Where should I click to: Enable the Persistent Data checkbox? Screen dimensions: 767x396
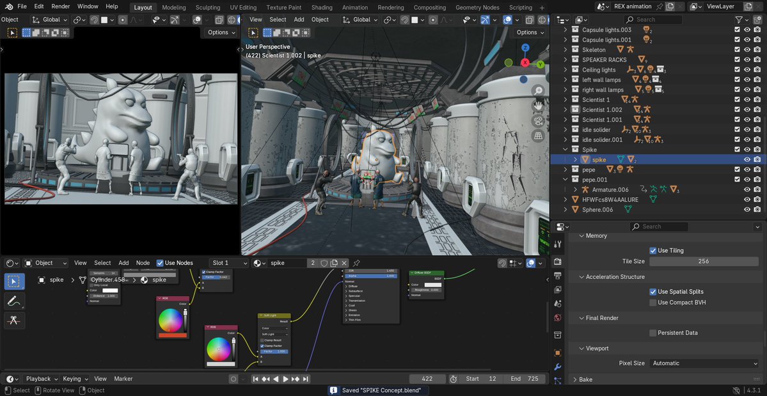pyautogui.click(x=653, y=333)
